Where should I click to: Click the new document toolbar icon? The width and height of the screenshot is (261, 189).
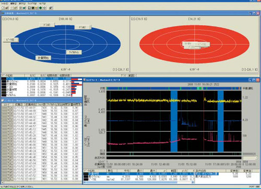pos(3,8)
